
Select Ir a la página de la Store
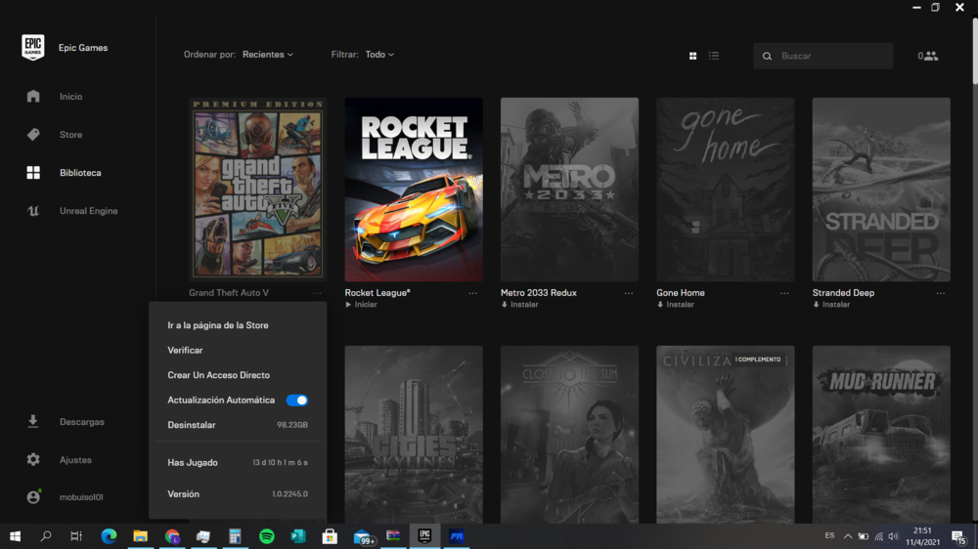218,325
